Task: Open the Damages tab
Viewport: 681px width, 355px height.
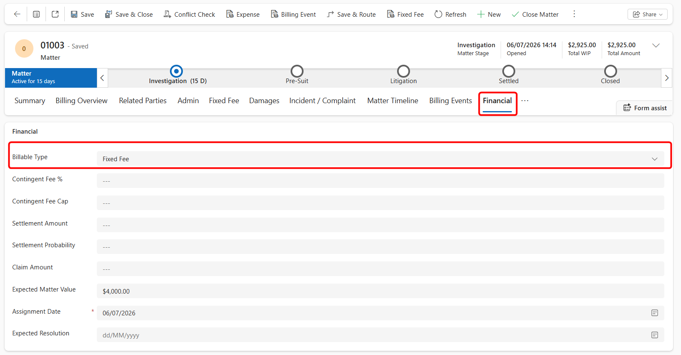Action: (264, 101)
